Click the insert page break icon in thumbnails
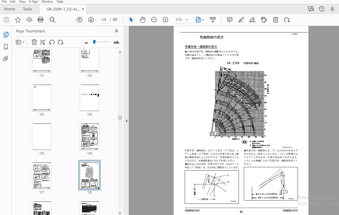The image size is (339, 215). tap(43, 42)
